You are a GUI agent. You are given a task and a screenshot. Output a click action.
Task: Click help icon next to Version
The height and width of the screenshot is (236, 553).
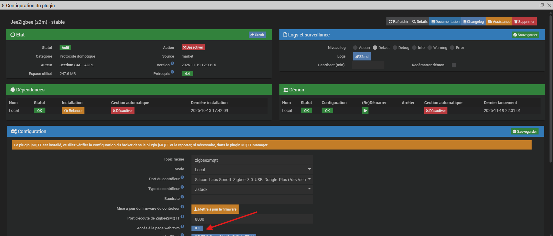point(172,63)
